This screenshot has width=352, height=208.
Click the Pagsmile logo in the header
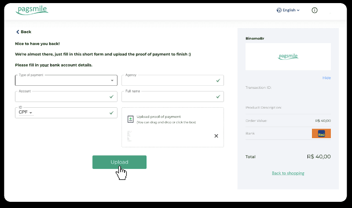click(32, 10)
